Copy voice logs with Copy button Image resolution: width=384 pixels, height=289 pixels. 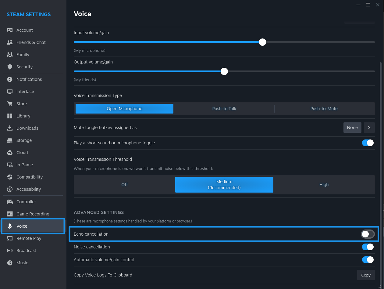[366, 275]
